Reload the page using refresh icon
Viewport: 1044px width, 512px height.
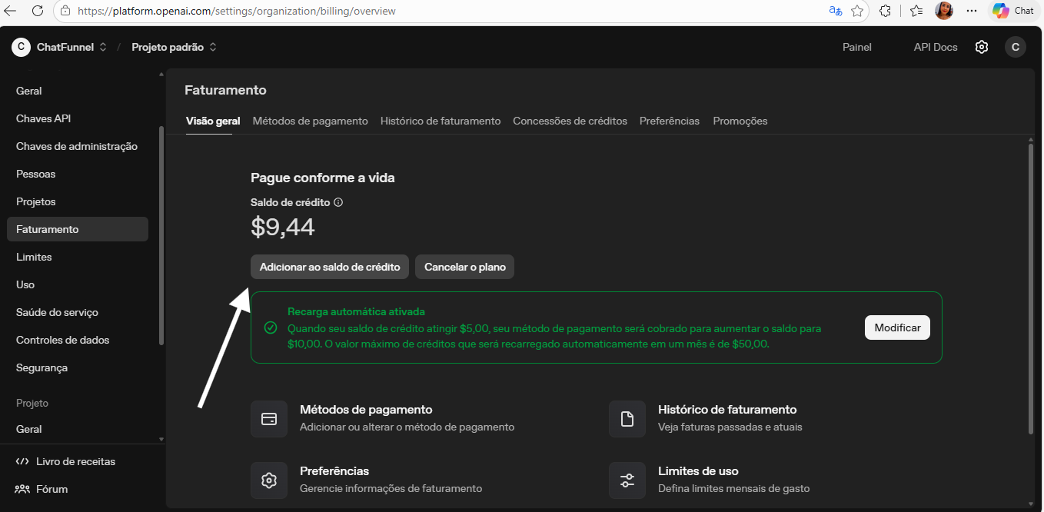36,11
